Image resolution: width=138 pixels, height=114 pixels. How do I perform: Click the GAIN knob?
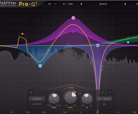[x=70, y=97]
